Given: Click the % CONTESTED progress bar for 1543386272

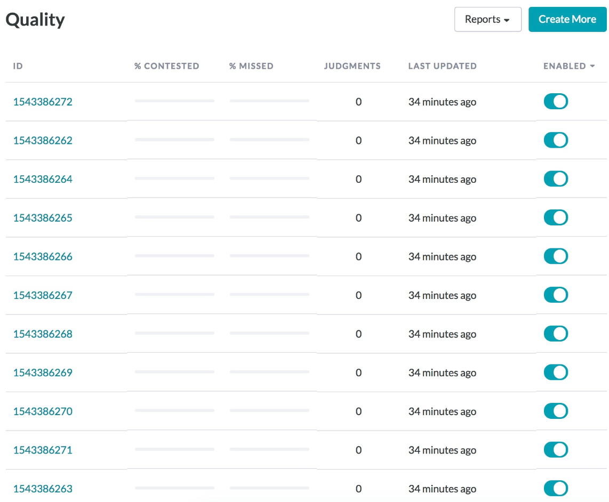Looking at the screenshot, I should coord(175,101).
